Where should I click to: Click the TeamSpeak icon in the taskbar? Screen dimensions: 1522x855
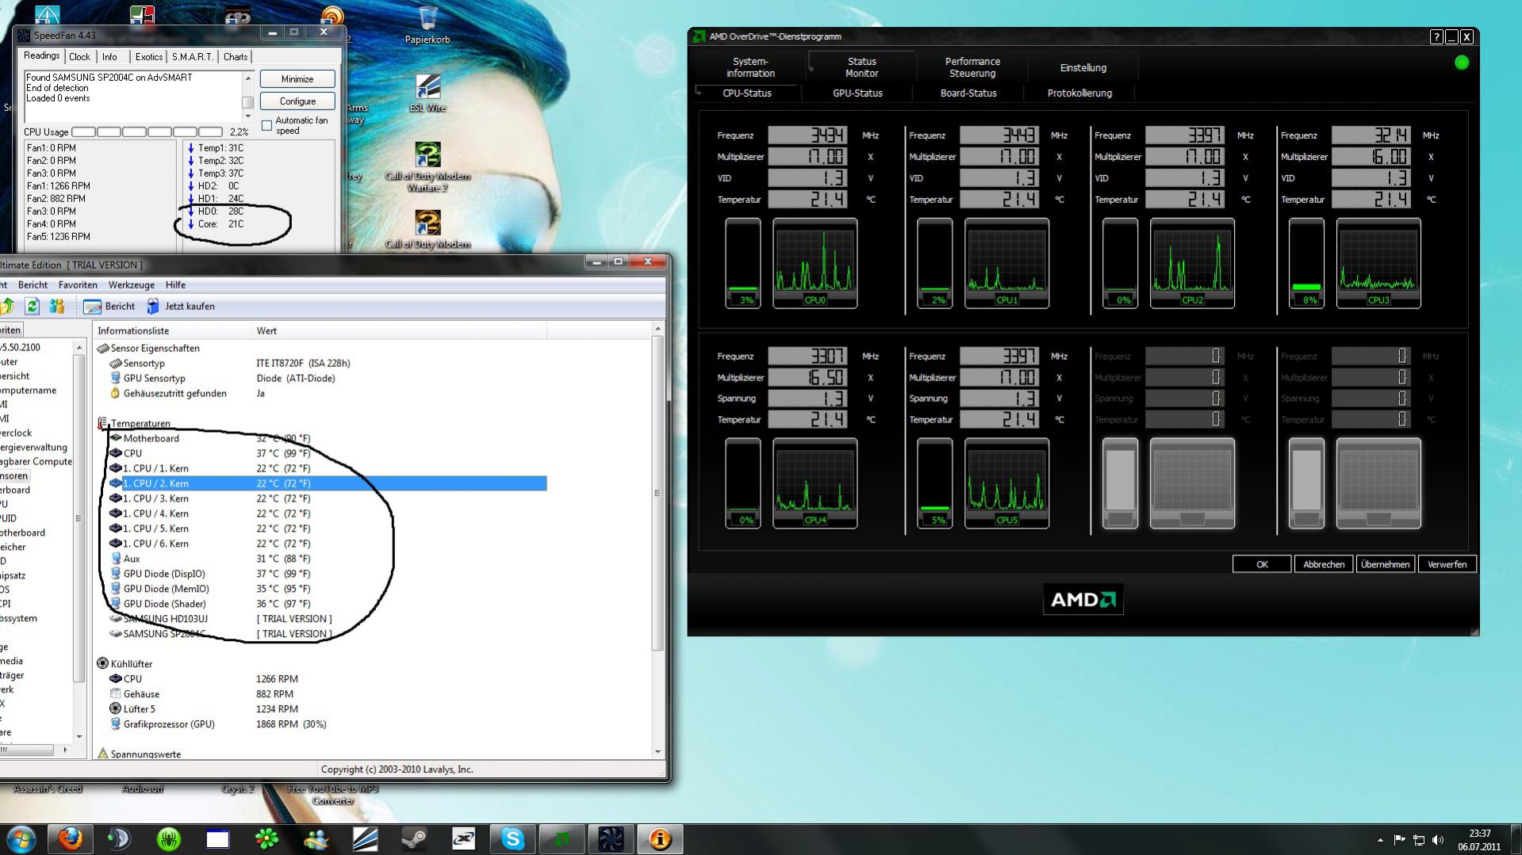(120, 838)
